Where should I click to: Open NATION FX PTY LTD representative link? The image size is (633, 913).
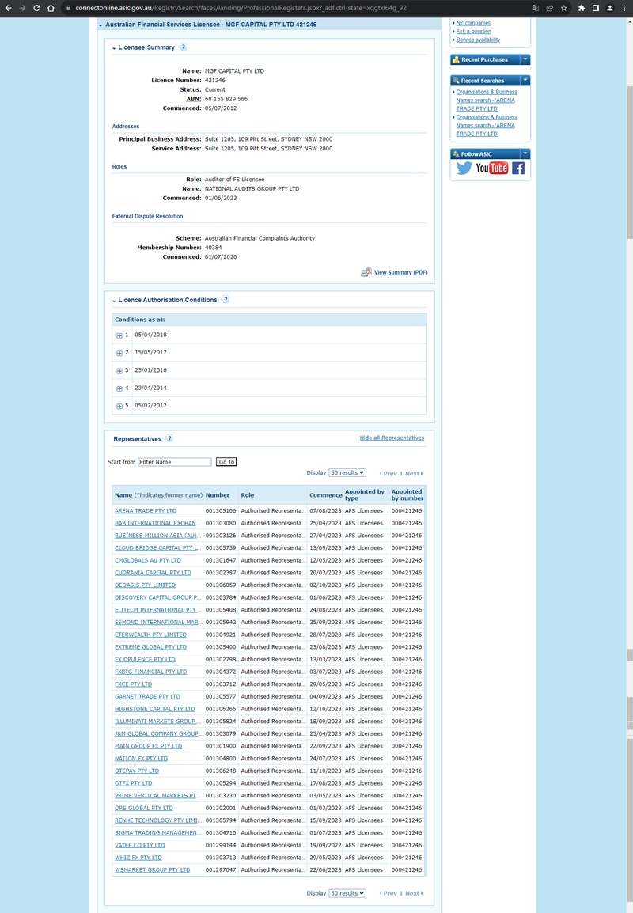point(141,758)
